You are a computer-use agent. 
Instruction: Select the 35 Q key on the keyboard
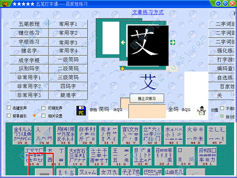coord(22,135)
